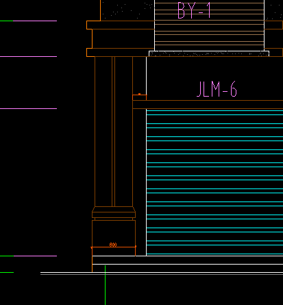Pick the bottommost cyan shutter line
This screenshot has height=305, width=283.
coord(214,254)
